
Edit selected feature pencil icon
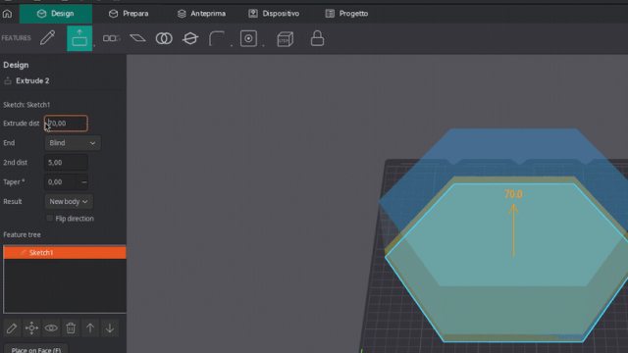(x=12, y=328)
